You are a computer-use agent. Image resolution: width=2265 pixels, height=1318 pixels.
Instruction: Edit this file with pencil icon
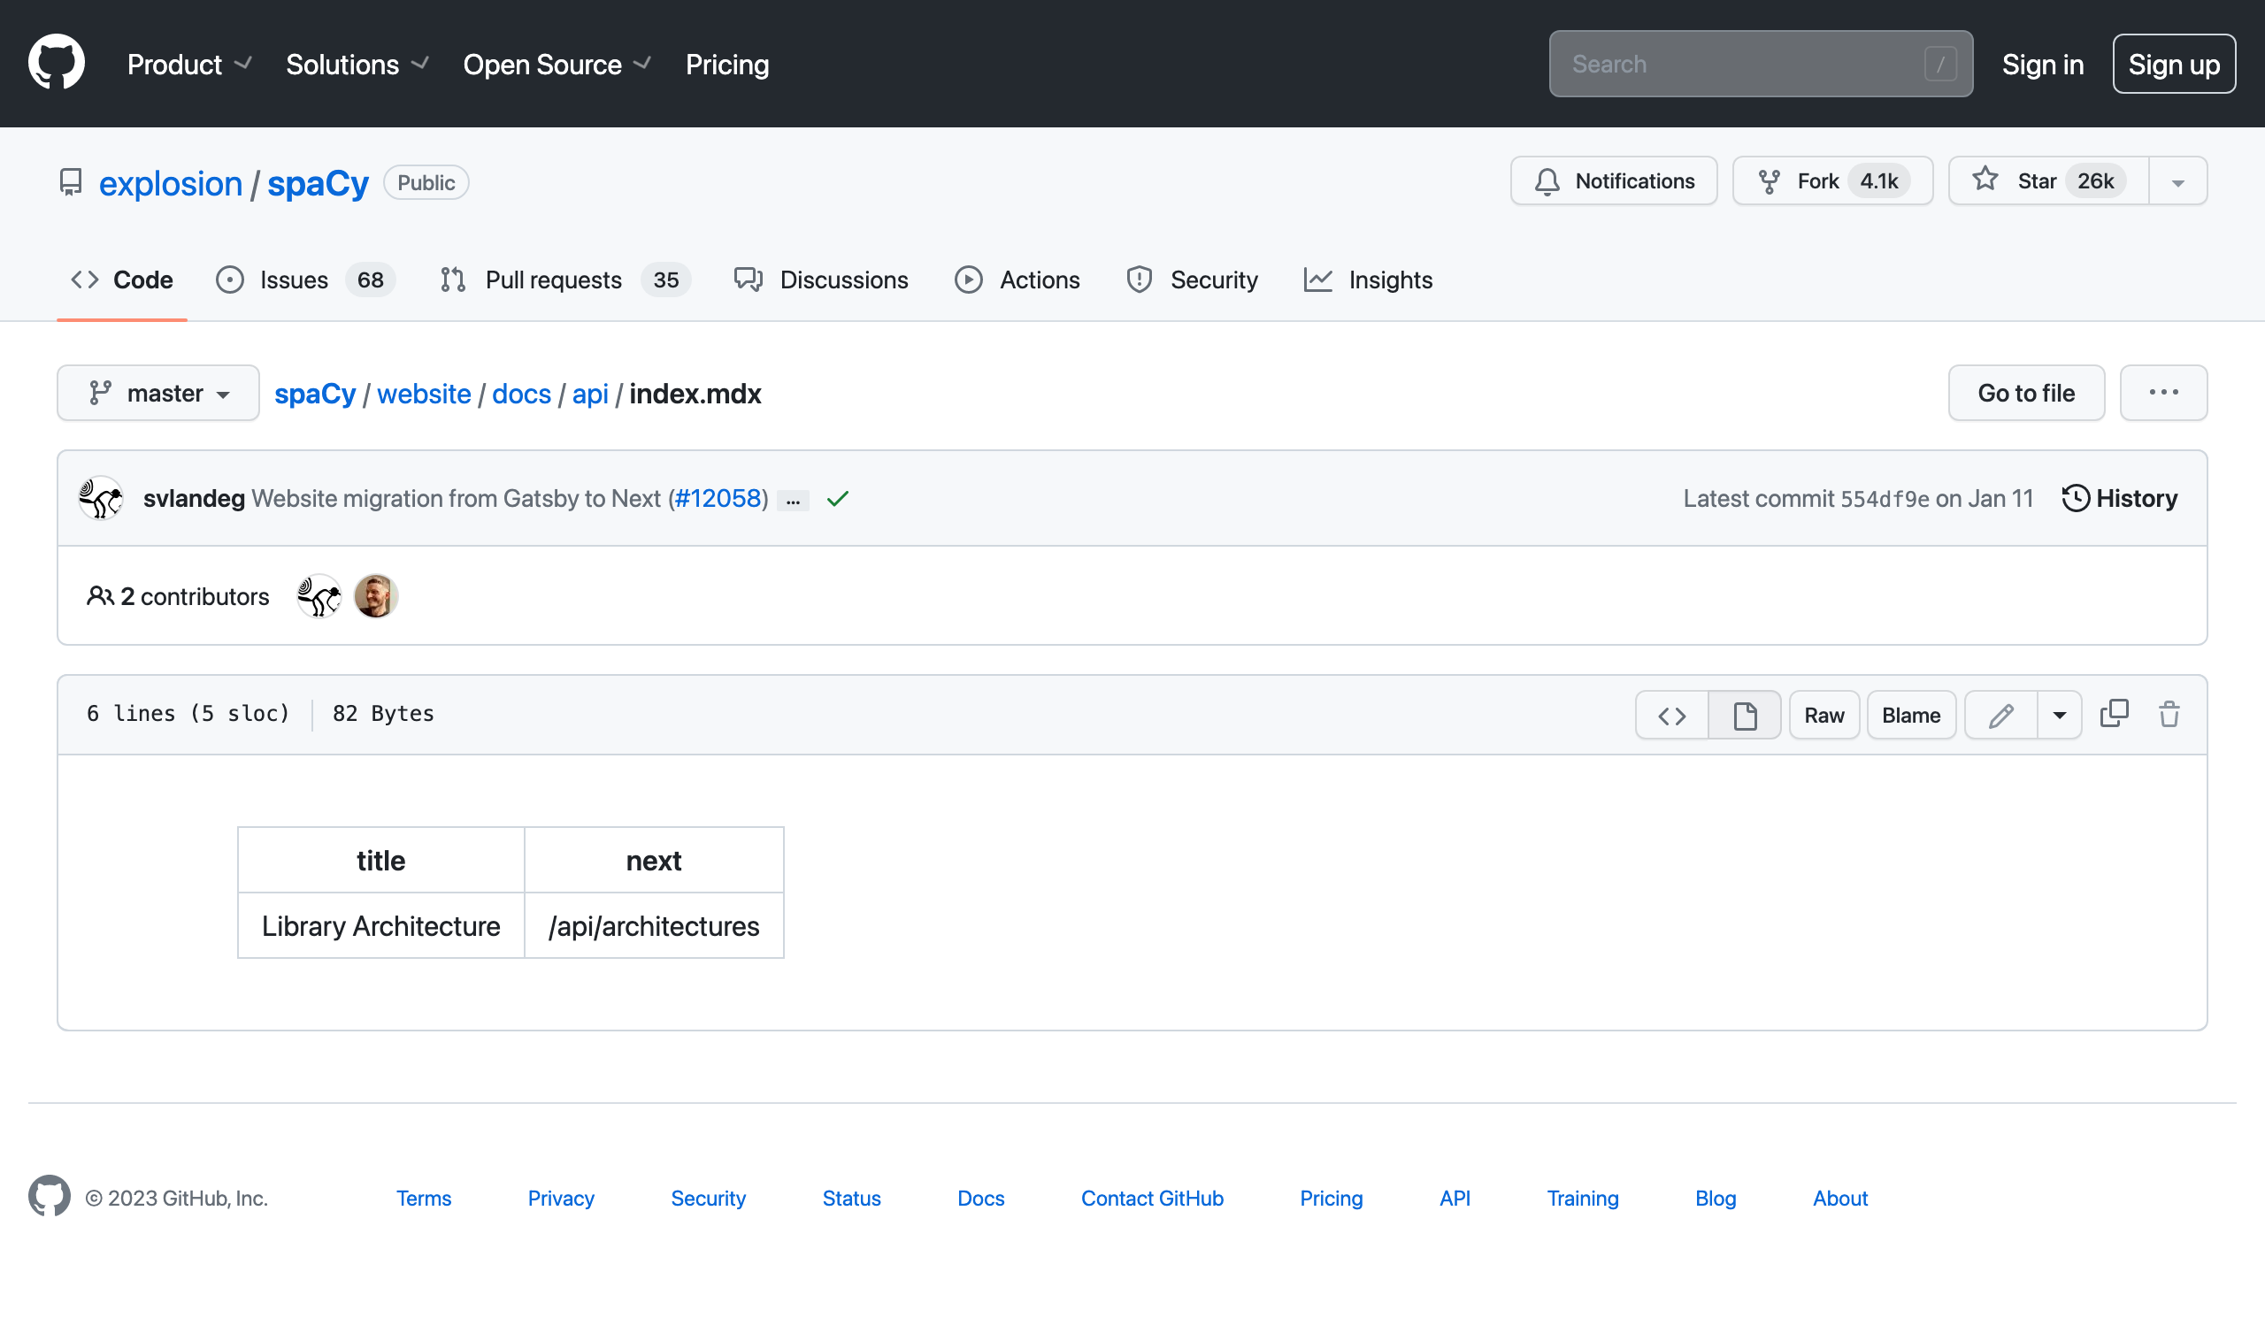point(2000,715)
